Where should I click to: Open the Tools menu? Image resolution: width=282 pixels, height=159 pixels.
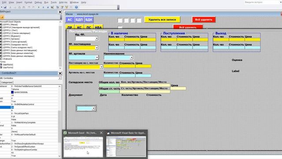click(54, 2)
